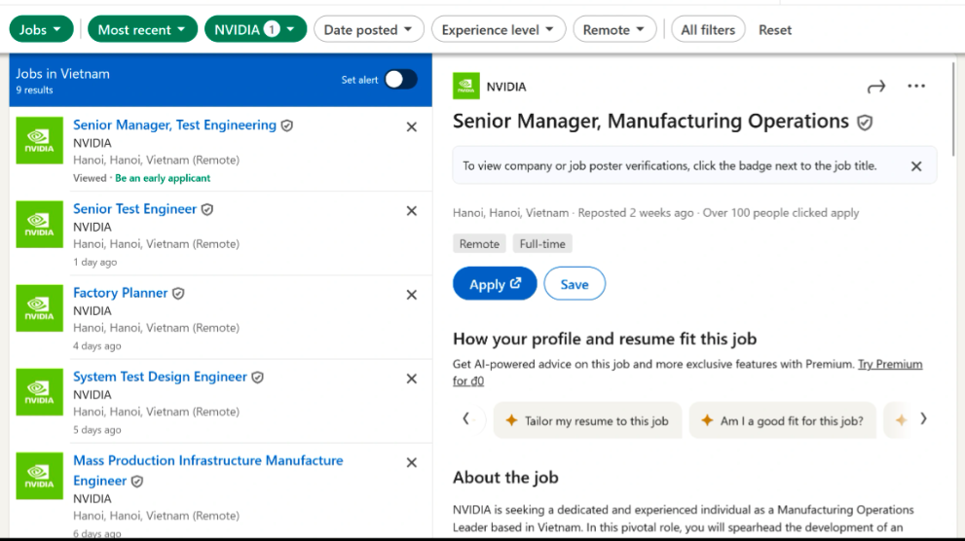
Task: Expand the Experience level filter
Action: click(x=499, y=30)
